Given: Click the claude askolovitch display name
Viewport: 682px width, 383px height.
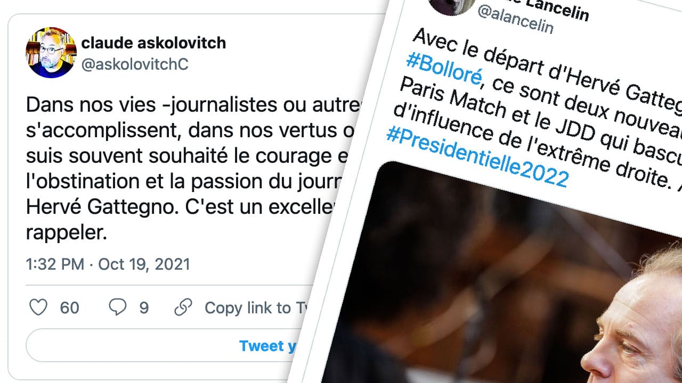Looking at the screenshot, I should coord(153,43).
